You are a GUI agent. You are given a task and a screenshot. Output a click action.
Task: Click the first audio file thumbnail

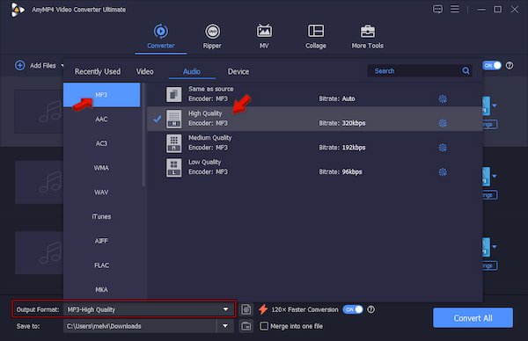coord(39,112)
